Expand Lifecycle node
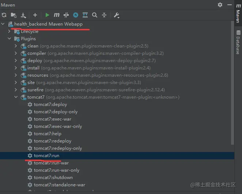This screenshot has width=242, height=194. 9,31
